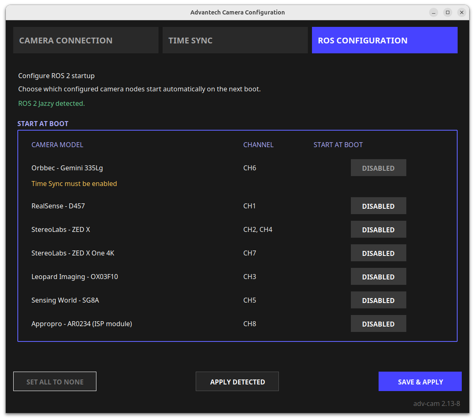The height and width of the screenshot is (420, 475).
Task: Maximize the Advantech Camera Configuration window
Action: coord(447,12)
